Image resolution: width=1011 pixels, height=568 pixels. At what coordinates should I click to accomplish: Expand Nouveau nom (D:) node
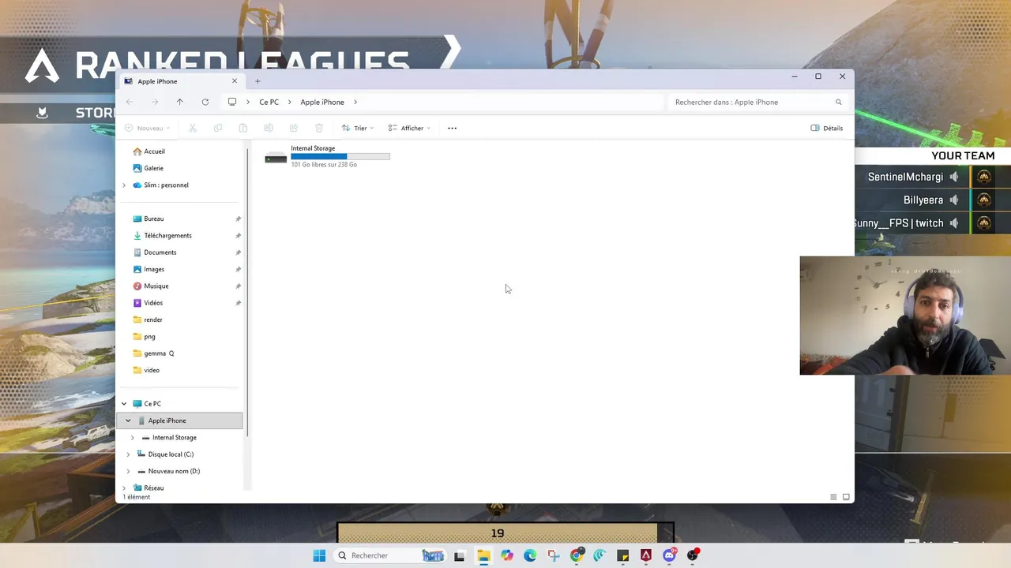pyautogui.click(x=128, y=471)
